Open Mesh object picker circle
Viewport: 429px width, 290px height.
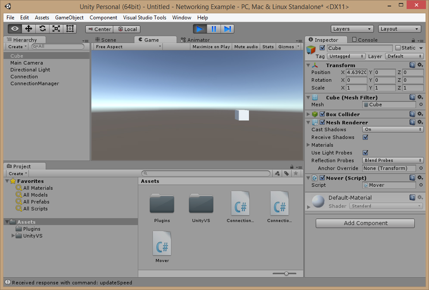tap(421, 105)
